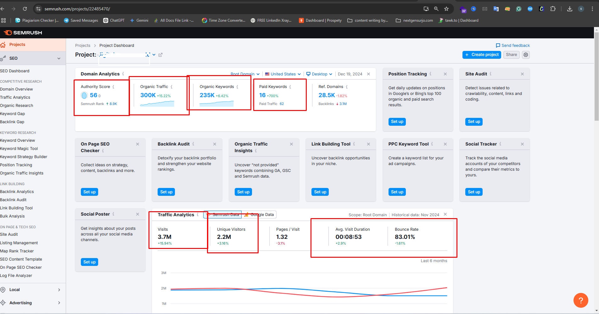The image size is (599, 314).
Task: Open project's external link icon
Action: (160, 55)
